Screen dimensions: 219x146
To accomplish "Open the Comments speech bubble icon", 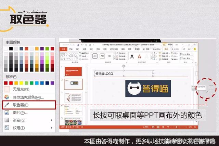I will [189, 49].
